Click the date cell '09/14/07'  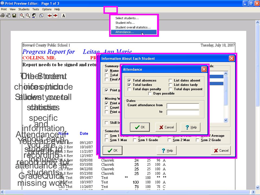click(x=86, y=178)
